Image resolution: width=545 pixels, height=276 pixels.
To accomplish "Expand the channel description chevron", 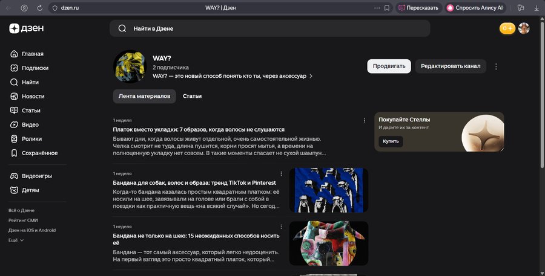I will click(311, 76).
